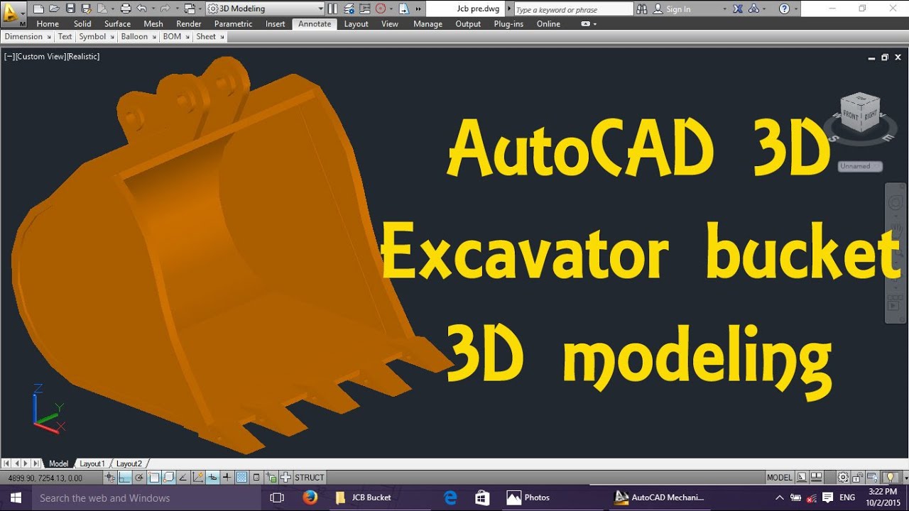This screenshot has height=511, width=909.
Task: Toggle the STRUCT button in status bar
Action: (309, 478)
